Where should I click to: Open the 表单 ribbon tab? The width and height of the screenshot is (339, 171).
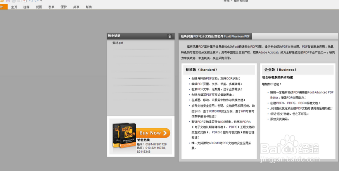pos(51,7)
